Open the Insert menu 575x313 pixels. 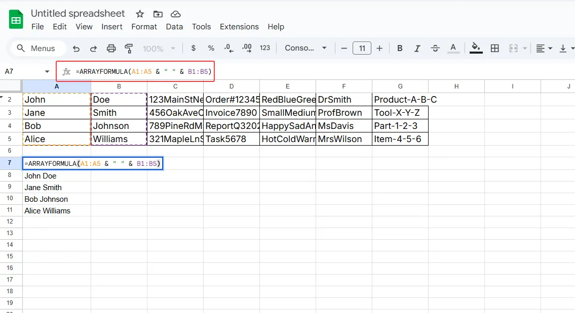(112, 27)
